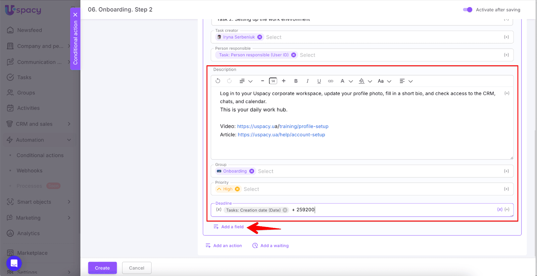Viewport: 537px width, 276px height.
Task: Insert a hyperlink using link icon
Action: [331, 81]
